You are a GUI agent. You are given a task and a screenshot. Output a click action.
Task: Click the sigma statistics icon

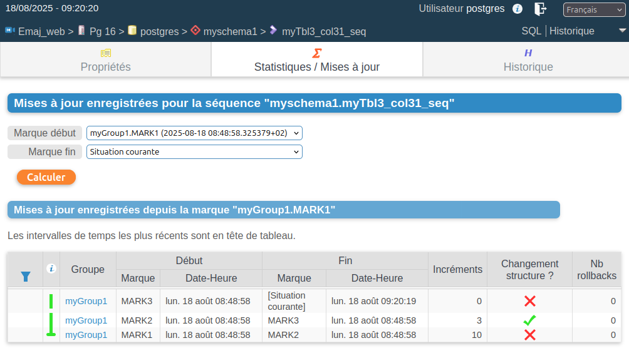point(317,53)
